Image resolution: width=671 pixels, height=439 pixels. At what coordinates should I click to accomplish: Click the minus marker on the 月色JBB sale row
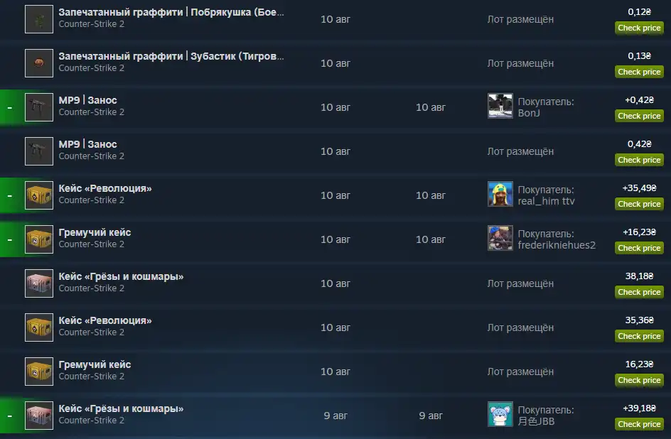click(x=9, y=416)
